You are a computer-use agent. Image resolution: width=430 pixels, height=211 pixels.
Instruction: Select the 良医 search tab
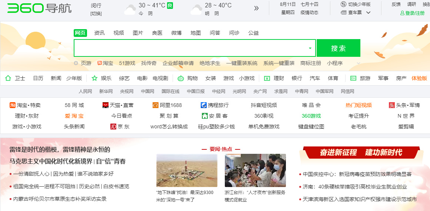click(x=157, y=33)
